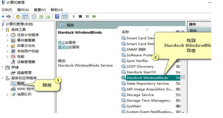Expand the 事件查看器 tree node
This screenshot has width=223, height=118.
coord(7,40)
